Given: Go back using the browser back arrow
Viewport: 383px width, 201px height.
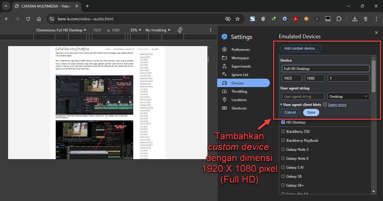Looking at the screenshot, I should point(7,19).
